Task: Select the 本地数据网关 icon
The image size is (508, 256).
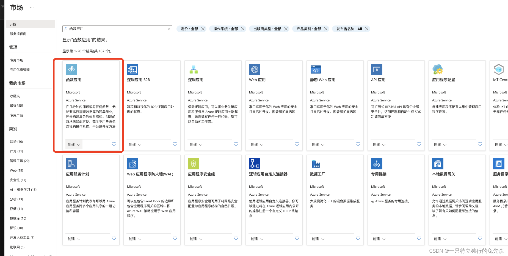Action: (438, 164)
